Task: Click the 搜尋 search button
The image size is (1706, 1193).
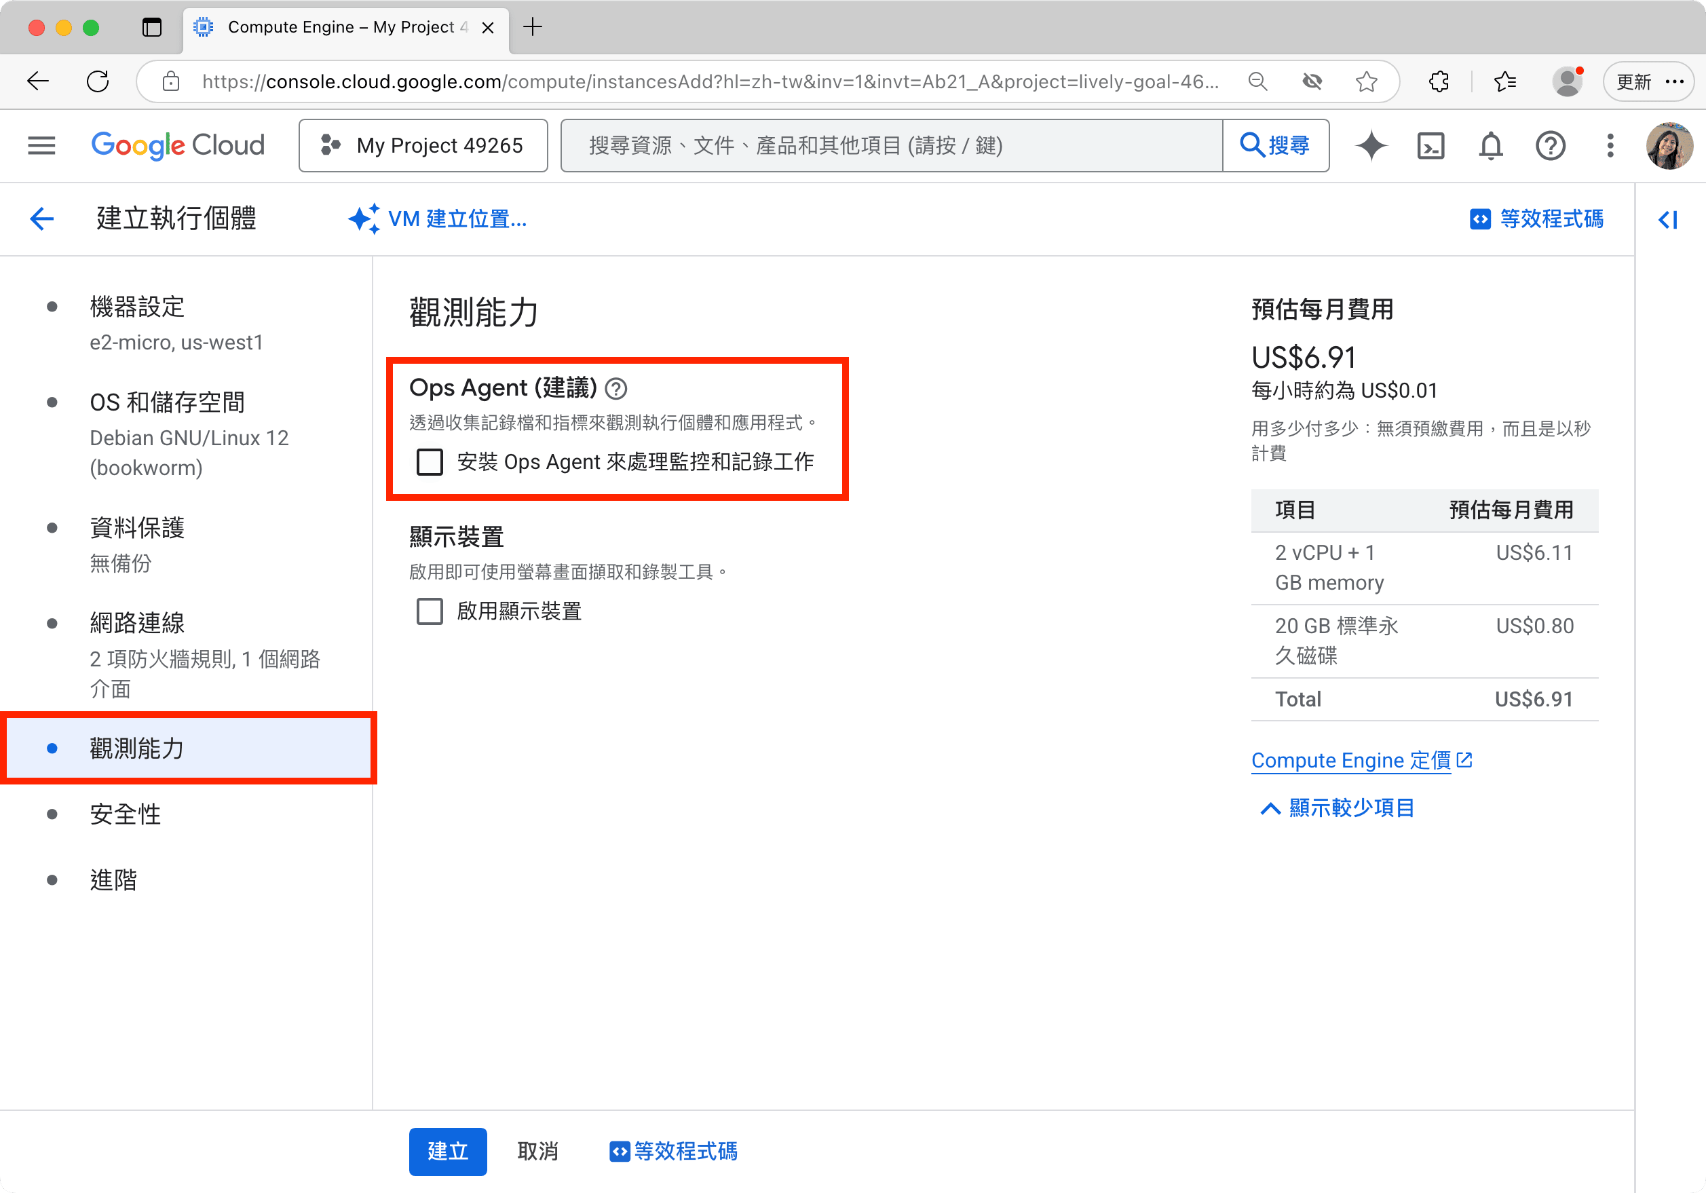Action: 1276,146
